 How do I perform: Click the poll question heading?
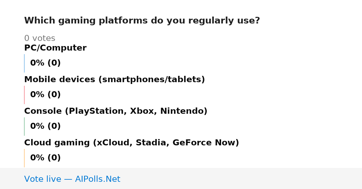pyautogui.click(x=142, y=21)
